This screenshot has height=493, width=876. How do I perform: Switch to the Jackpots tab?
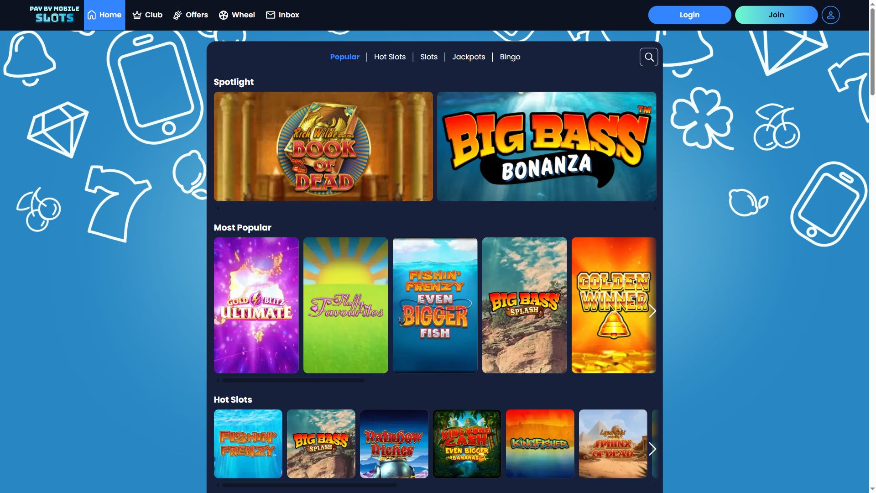(469, 57)
